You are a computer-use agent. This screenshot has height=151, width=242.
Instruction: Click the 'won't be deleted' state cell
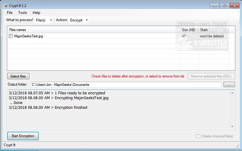(212, 36)
